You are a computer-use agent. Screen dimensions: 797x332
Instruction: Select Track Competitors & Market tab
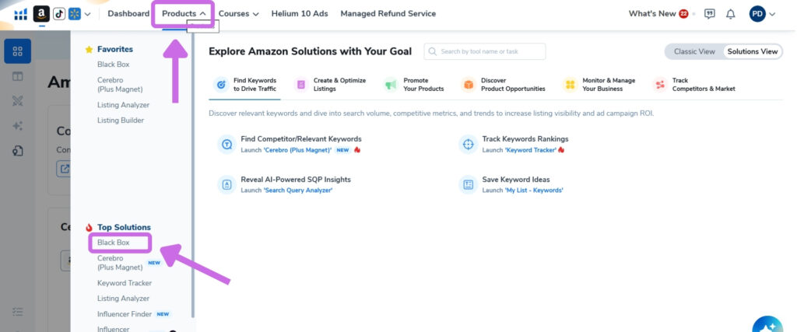coord(694,84)
